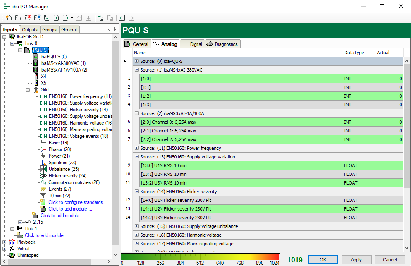411x266 pixels.
Task: Select the Phasor (20) module icon
Action: point(43,149)
